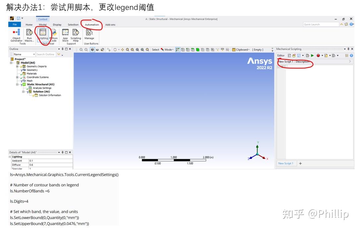The image size is (358, 230).
Task: Switch to the Automation ribbon tab
Action: coord(91,24)
